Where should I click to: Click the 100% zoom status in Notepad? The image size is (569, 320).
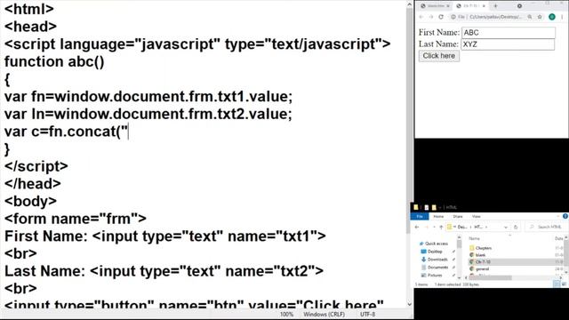pos(286,314)
